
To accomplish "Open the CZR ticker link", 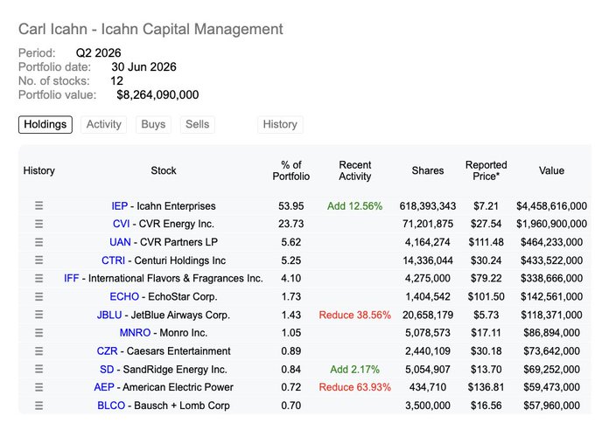I will (107, 351).
